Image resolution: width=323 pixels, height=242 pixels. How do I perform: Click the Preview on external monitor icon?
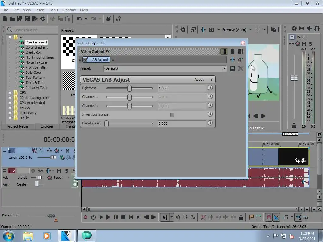click(x=193, y=30)
